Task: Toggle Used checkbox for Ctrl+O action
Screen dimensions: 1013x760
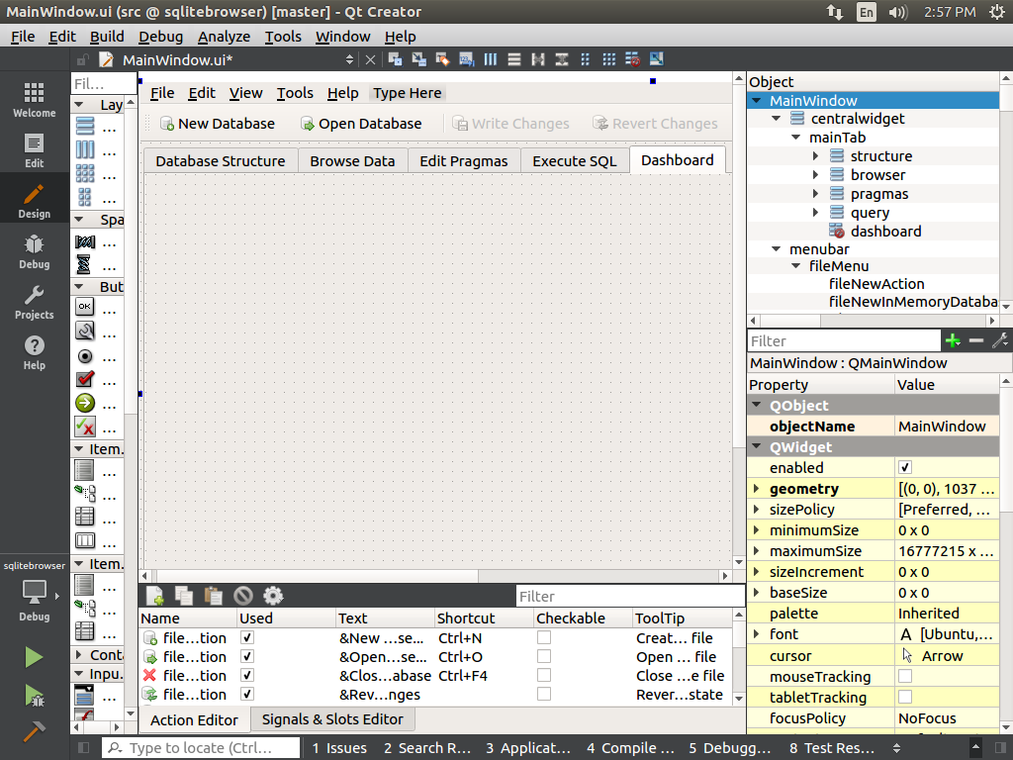Action: pyautogui.click(x=246, y=657)
